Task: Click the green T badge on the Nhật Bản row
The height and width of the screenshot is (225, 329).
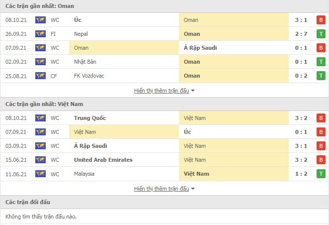Action: click(x=321, y=62)
